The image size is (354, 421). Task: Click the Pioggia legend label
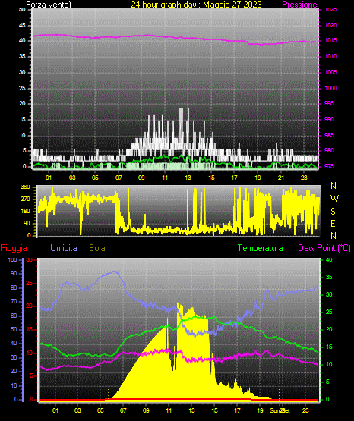point(14,248)
